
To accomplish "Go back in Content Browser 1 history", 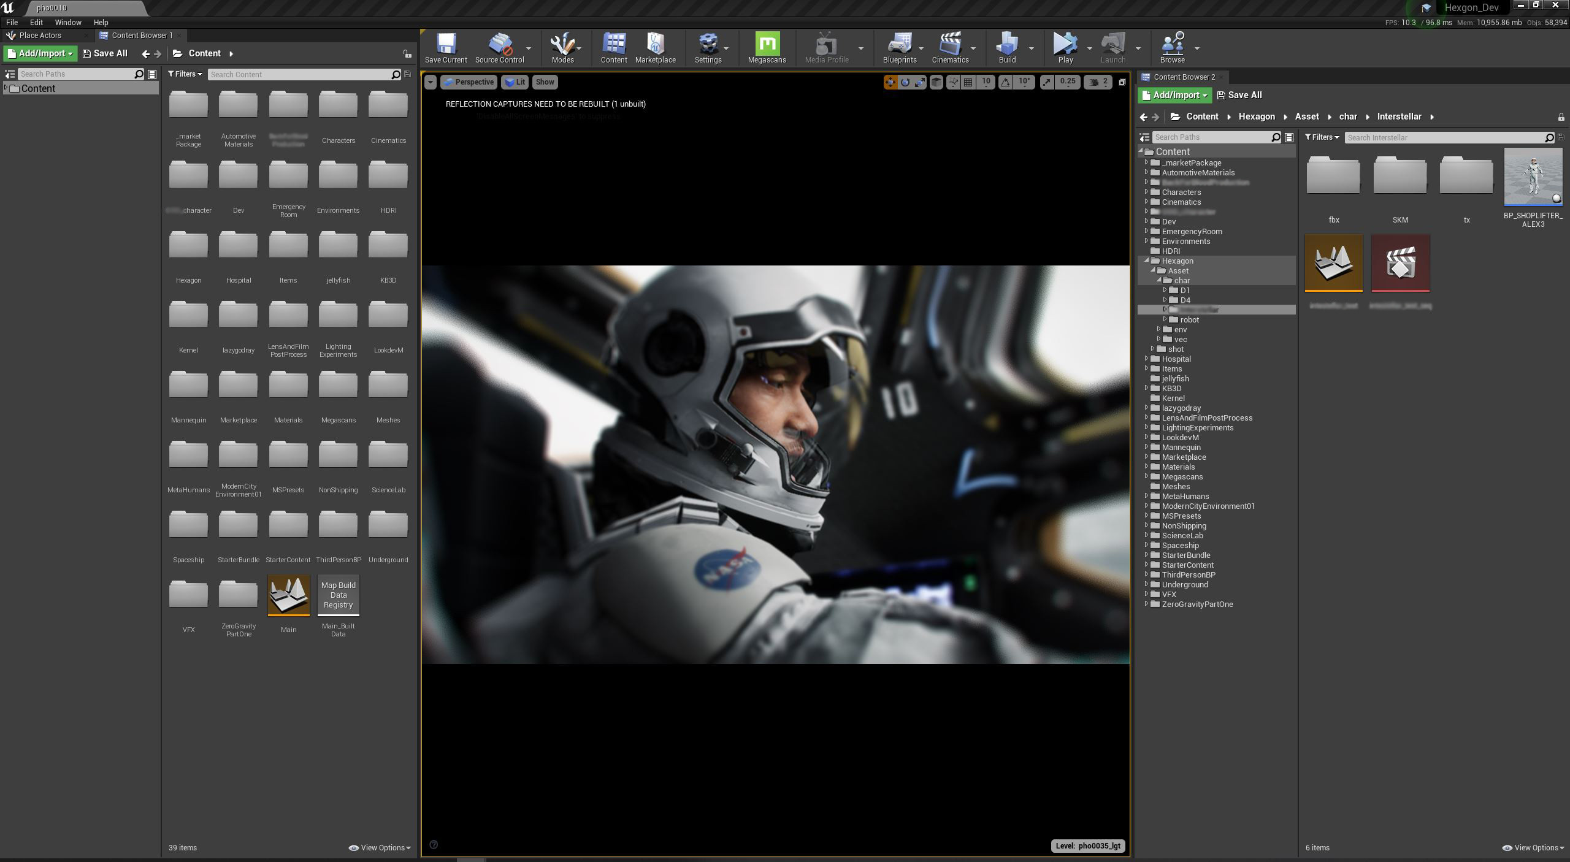I will click(x=145, y=54).
